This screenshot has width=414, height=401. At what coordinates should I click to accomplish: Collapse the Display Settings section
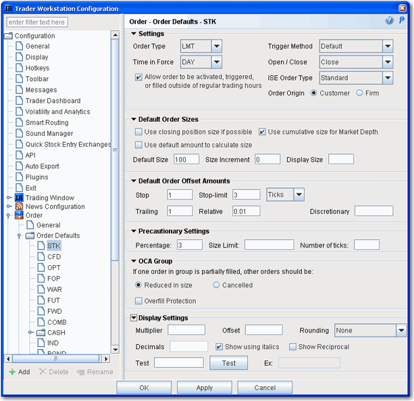(x=134, y=318)
